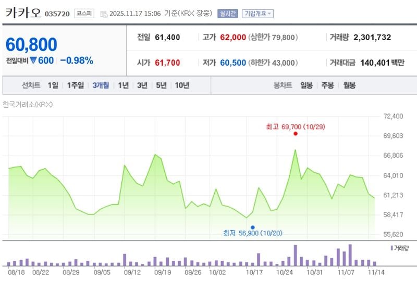Viewport: 417px width, 304px height.
Task: Click the red 최고 price marker dot
Action: point(296,134)
